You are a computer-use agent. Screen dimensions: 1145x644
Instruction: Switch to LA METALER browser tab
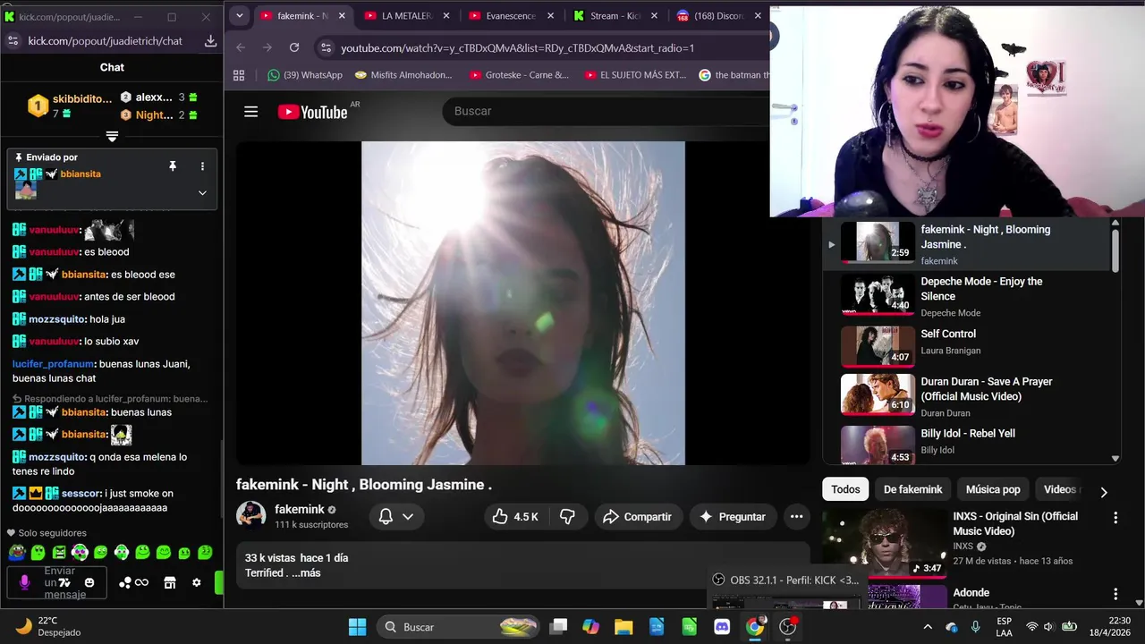point(406,16)
